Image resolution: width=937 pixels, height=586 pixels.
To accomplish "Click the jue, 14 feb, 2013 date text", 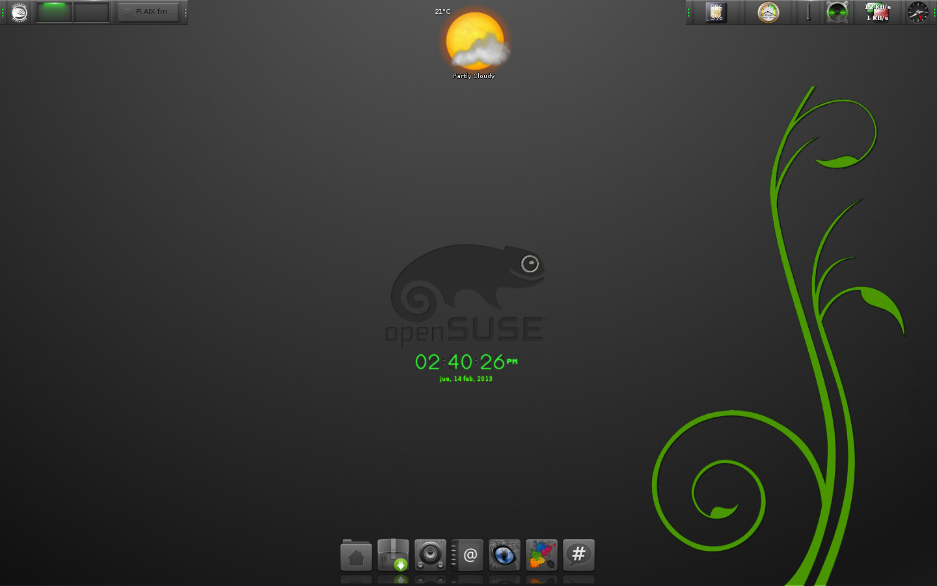I will click(466, 378).
